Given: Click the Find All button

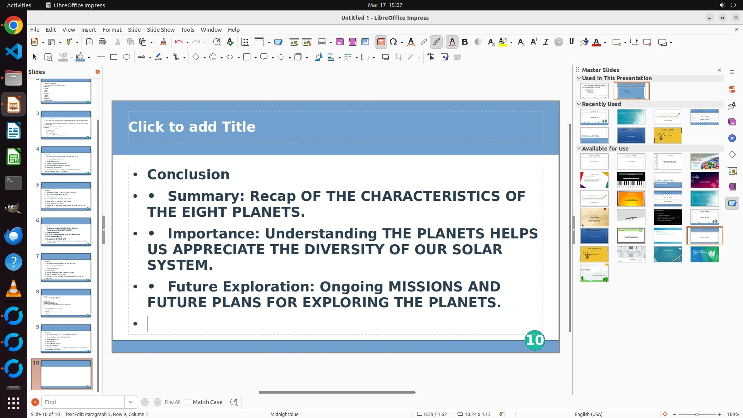Looking at the screenshot, I should [172, 402].
